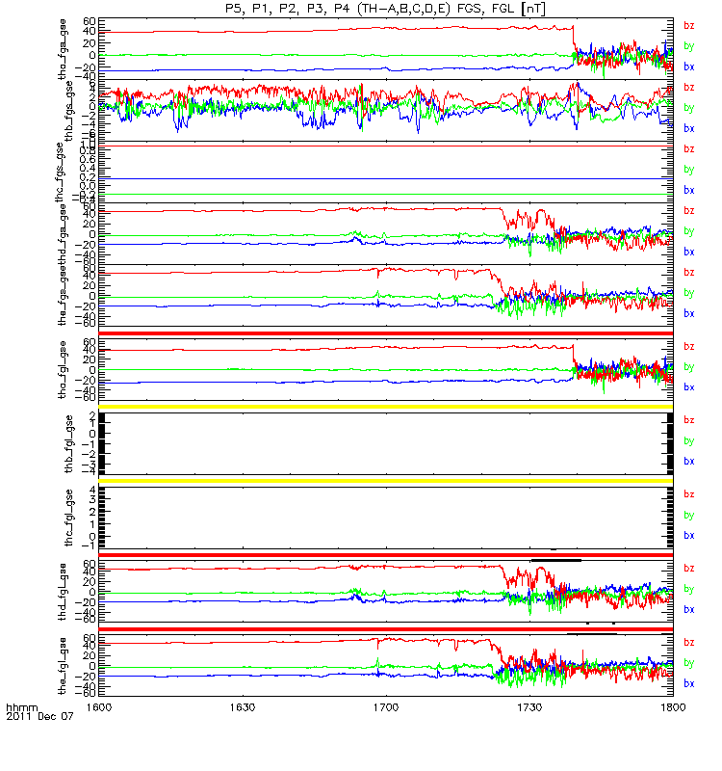Click bx legend beside thb_fgs_gse panel
The image size is (722, 771).
click(689, 128)
